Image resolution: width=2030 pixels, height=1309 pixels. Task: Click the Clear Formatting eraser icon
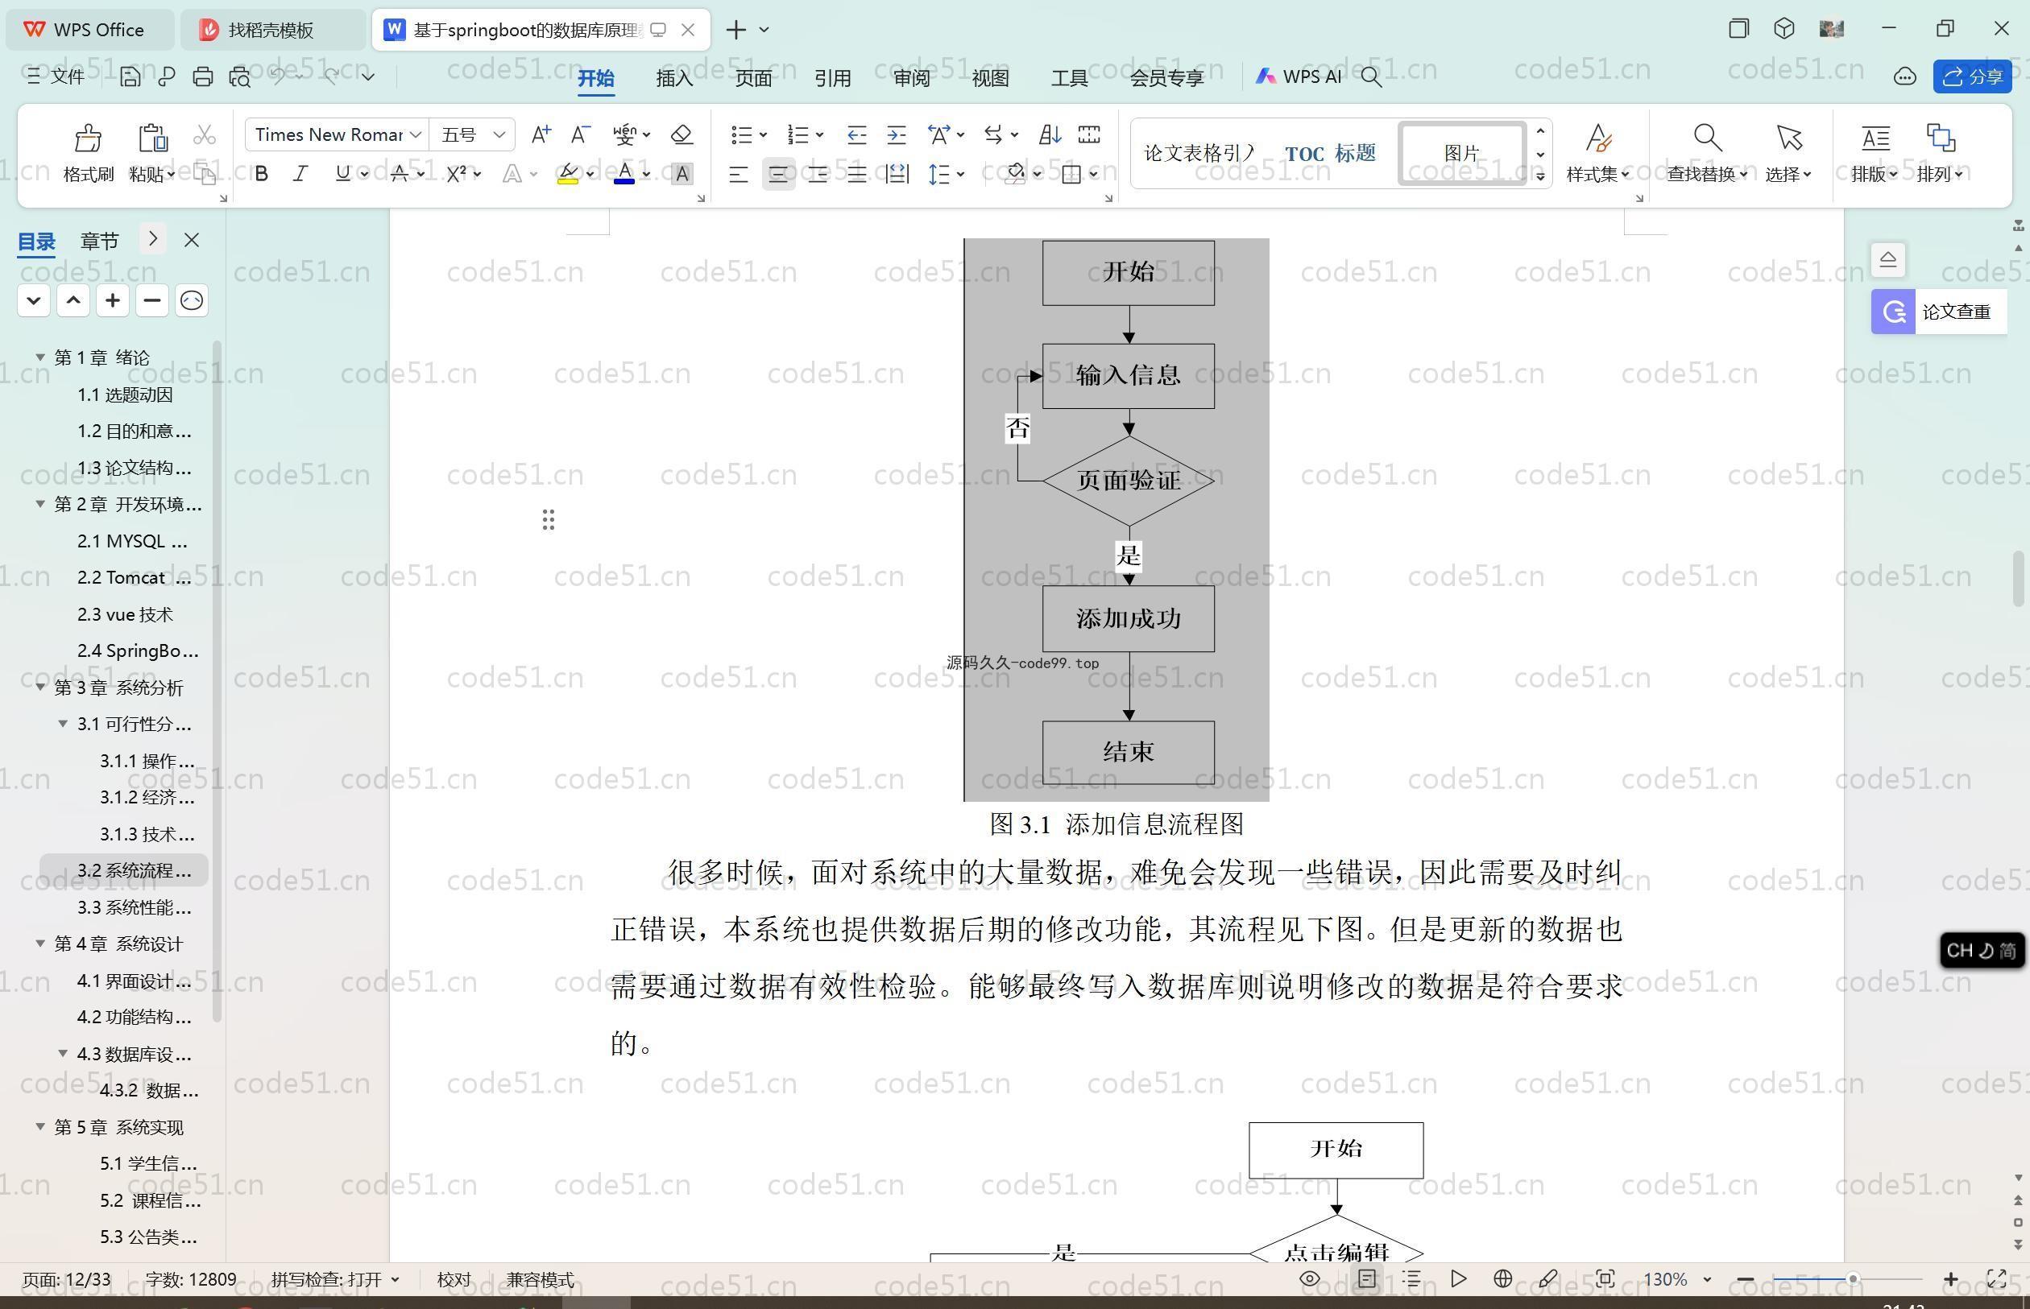pyautogui.click(x=681, y=134)
